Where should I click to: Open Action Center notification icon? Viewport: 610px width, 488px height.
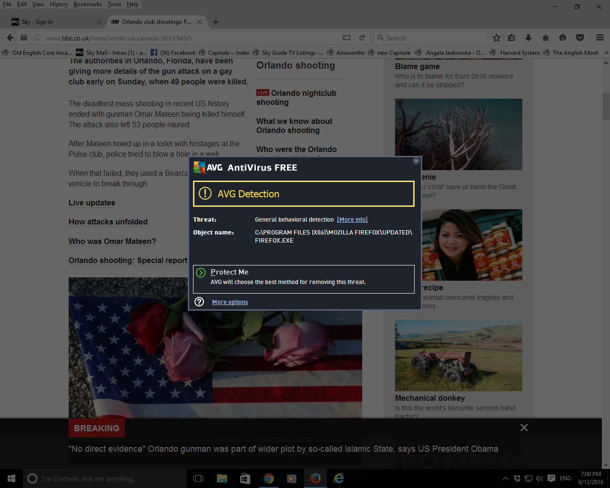[x=551, y=478]
